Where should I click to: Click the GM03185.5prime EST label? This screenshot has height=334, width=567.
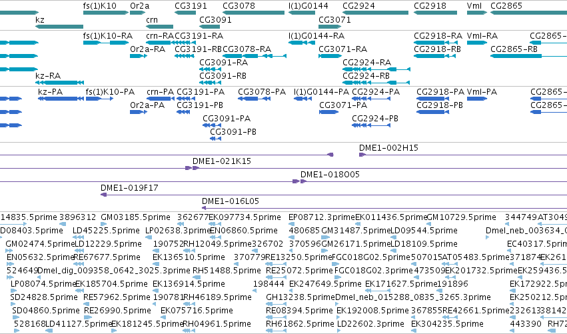[135, 217]
